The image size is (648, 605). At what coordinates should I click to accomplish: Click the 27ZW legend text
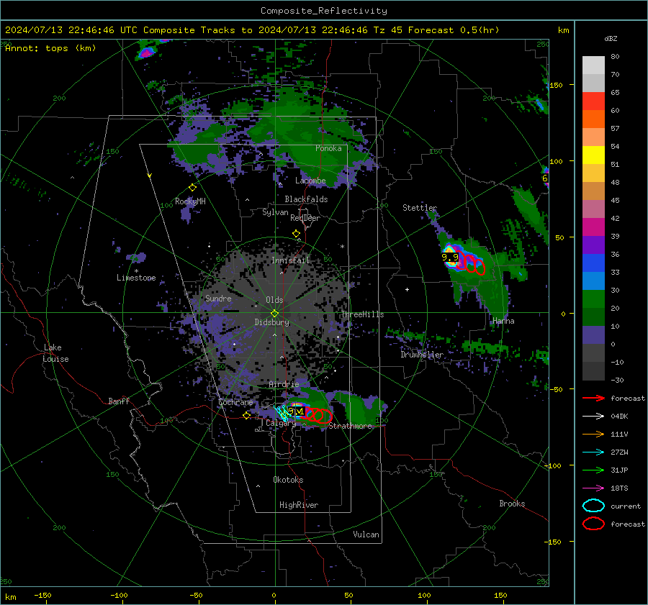coord(619,452)
